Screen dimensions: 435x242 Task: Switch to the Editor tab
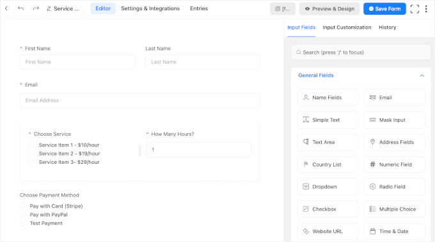(x=103, y=8)
